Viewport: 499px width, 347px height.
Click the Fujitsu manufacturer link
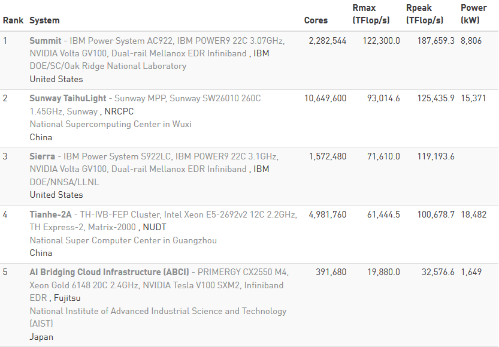67,298
